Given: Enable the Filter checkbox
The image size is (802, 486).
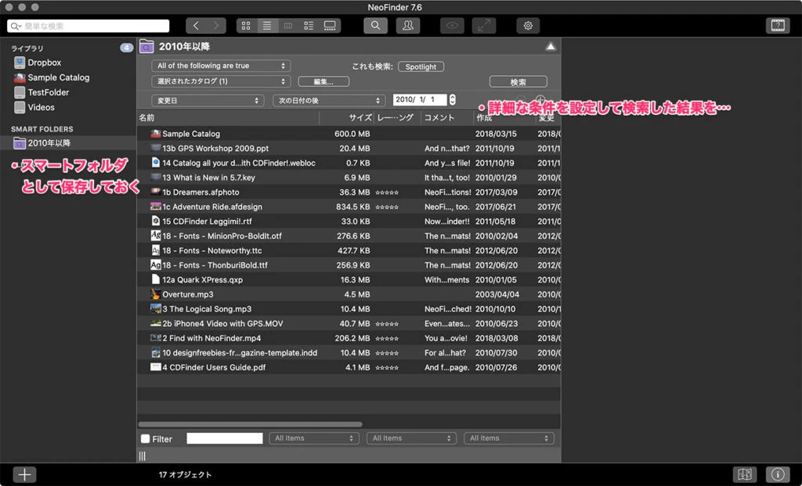Looking at the screenshot, I should [x=145, y=438].
